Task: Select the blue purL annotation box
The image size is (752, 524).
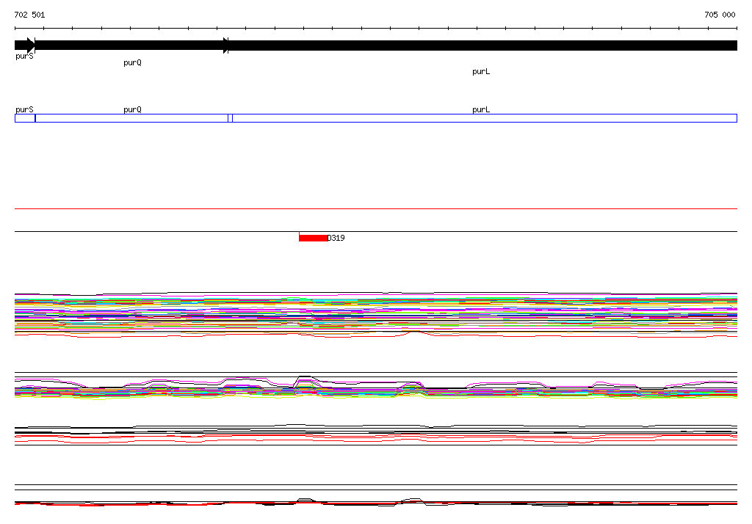Action: [485, 118]
